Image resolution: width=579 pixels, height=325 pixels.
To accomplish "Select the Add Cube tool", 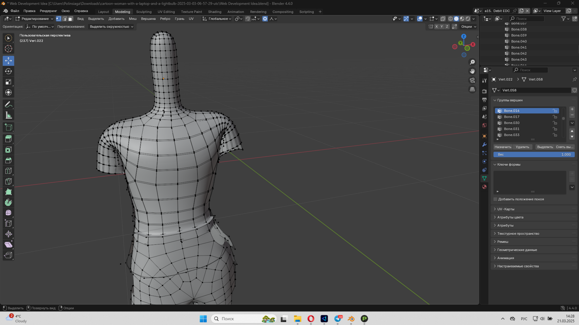I will [x=8, y=127].
